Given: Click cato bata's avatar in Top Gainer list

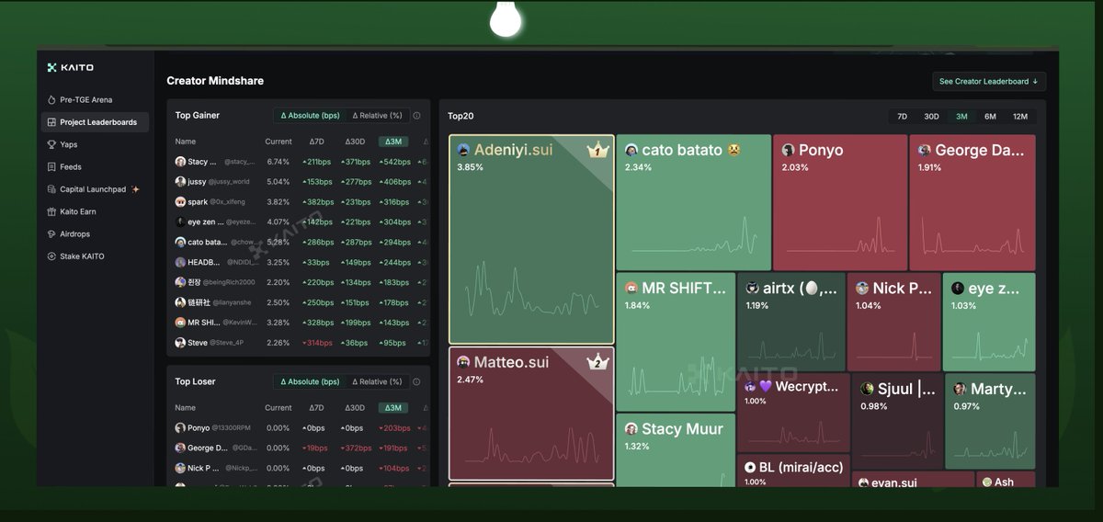Looking at the screenshot, I should tap(180, 243).
